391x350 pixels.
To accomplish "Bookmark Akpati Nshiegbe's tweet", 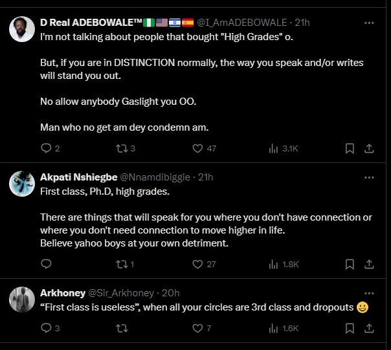I will (349, 264).
